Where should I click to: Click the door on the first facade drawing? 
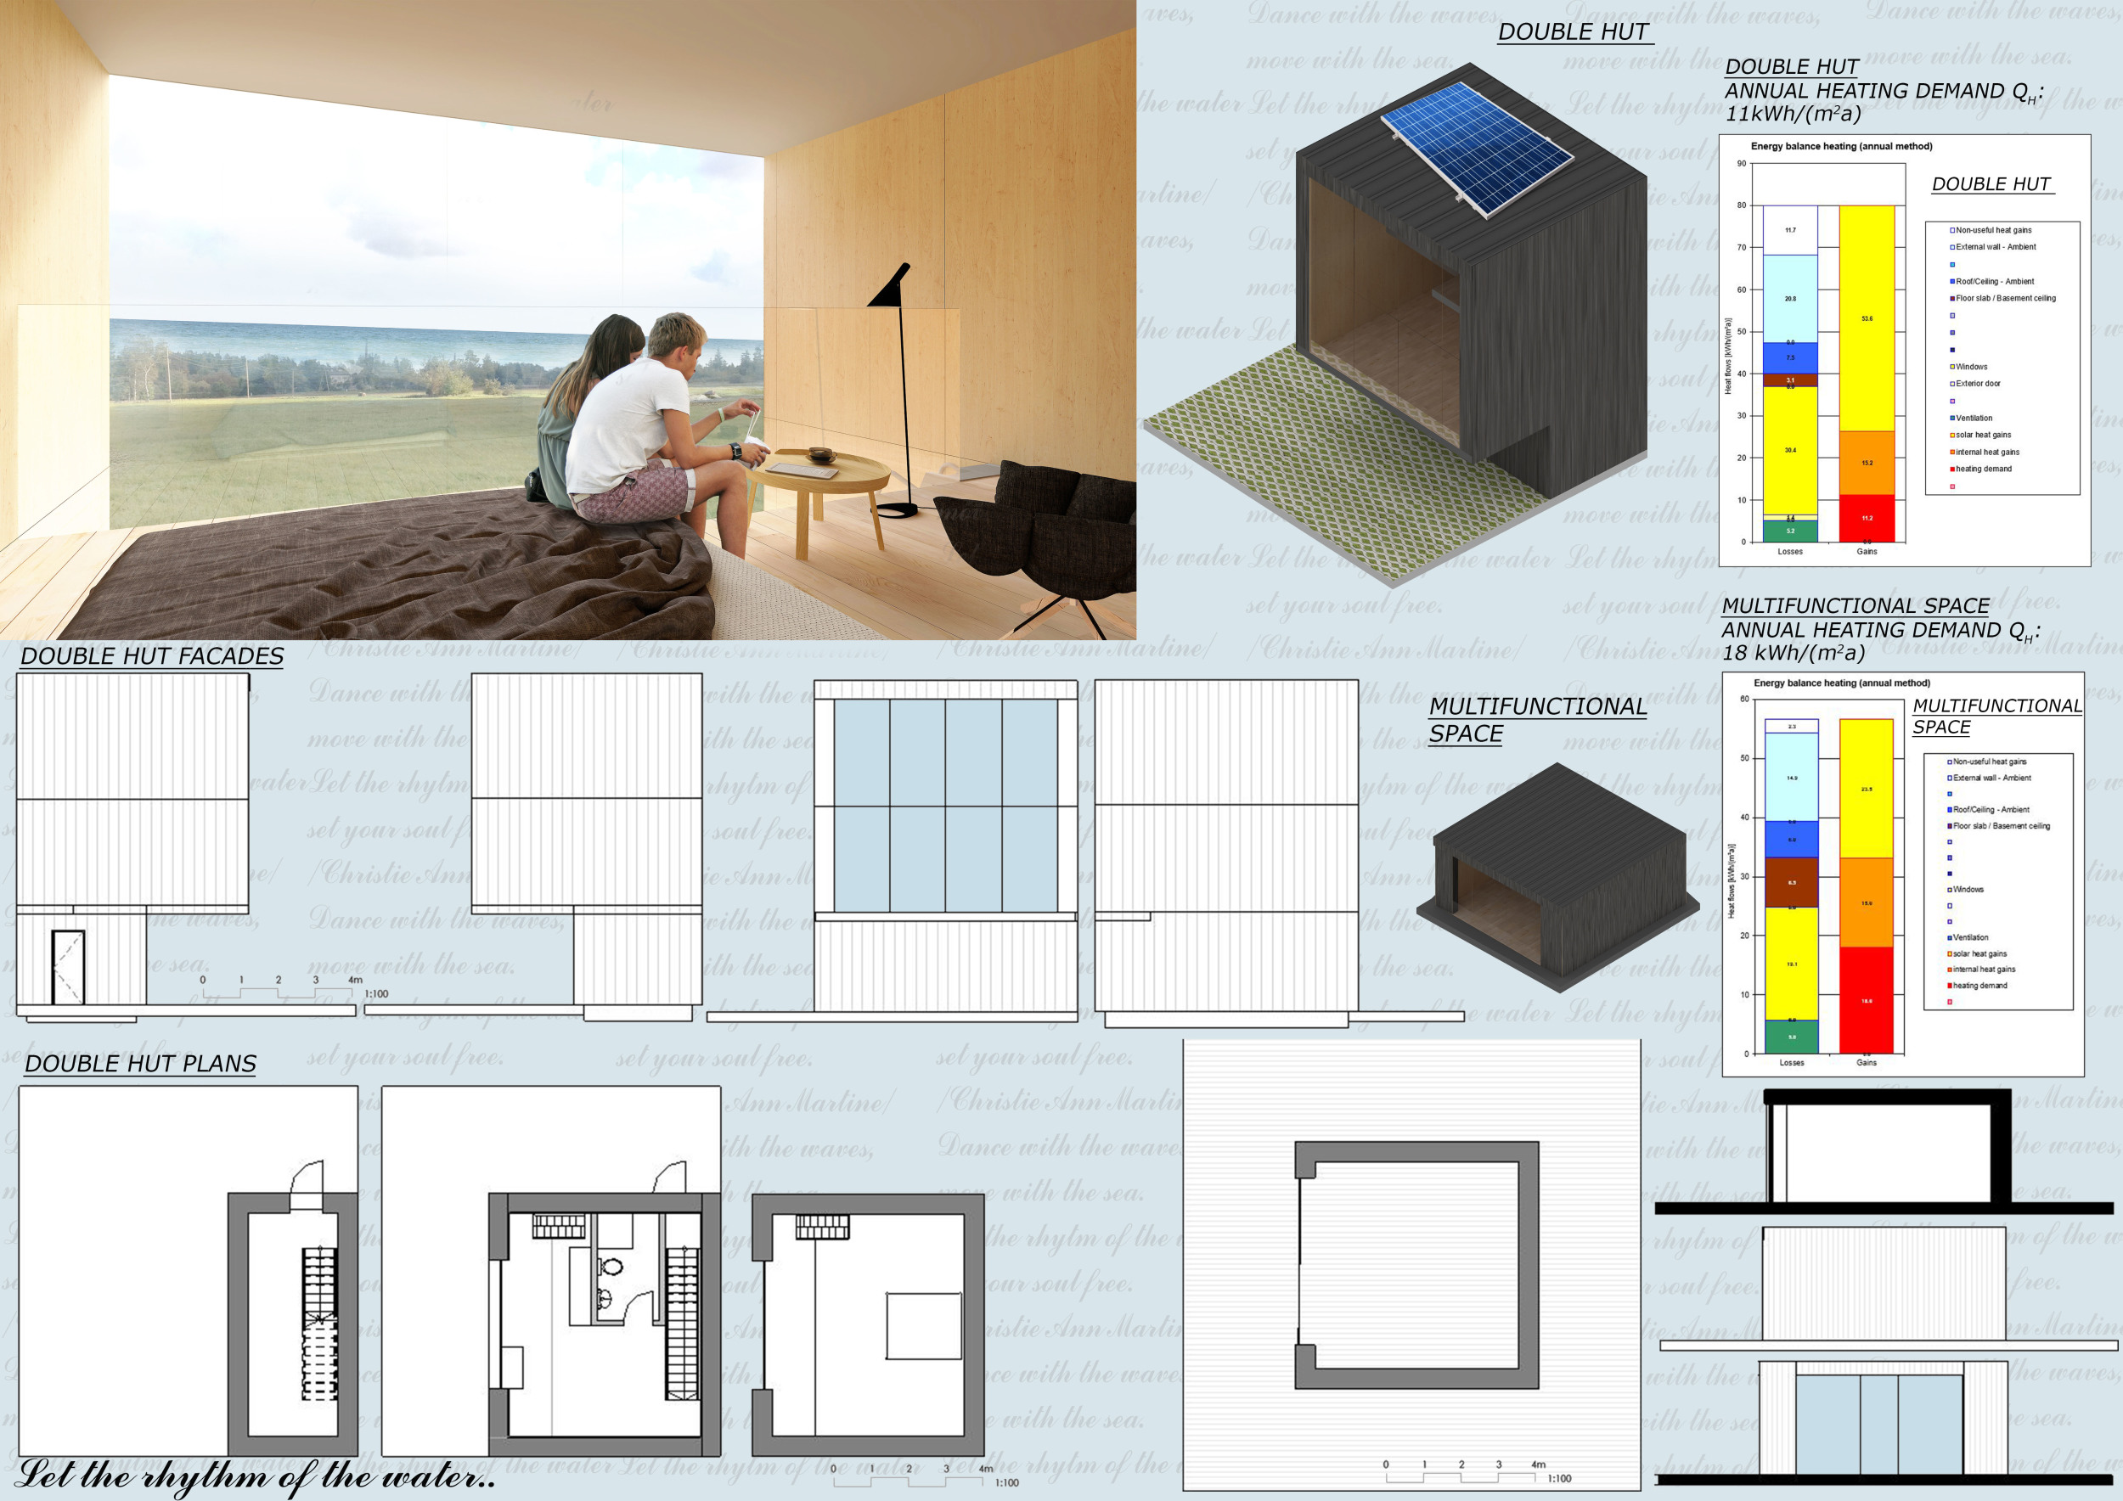[x=67, y=967]
